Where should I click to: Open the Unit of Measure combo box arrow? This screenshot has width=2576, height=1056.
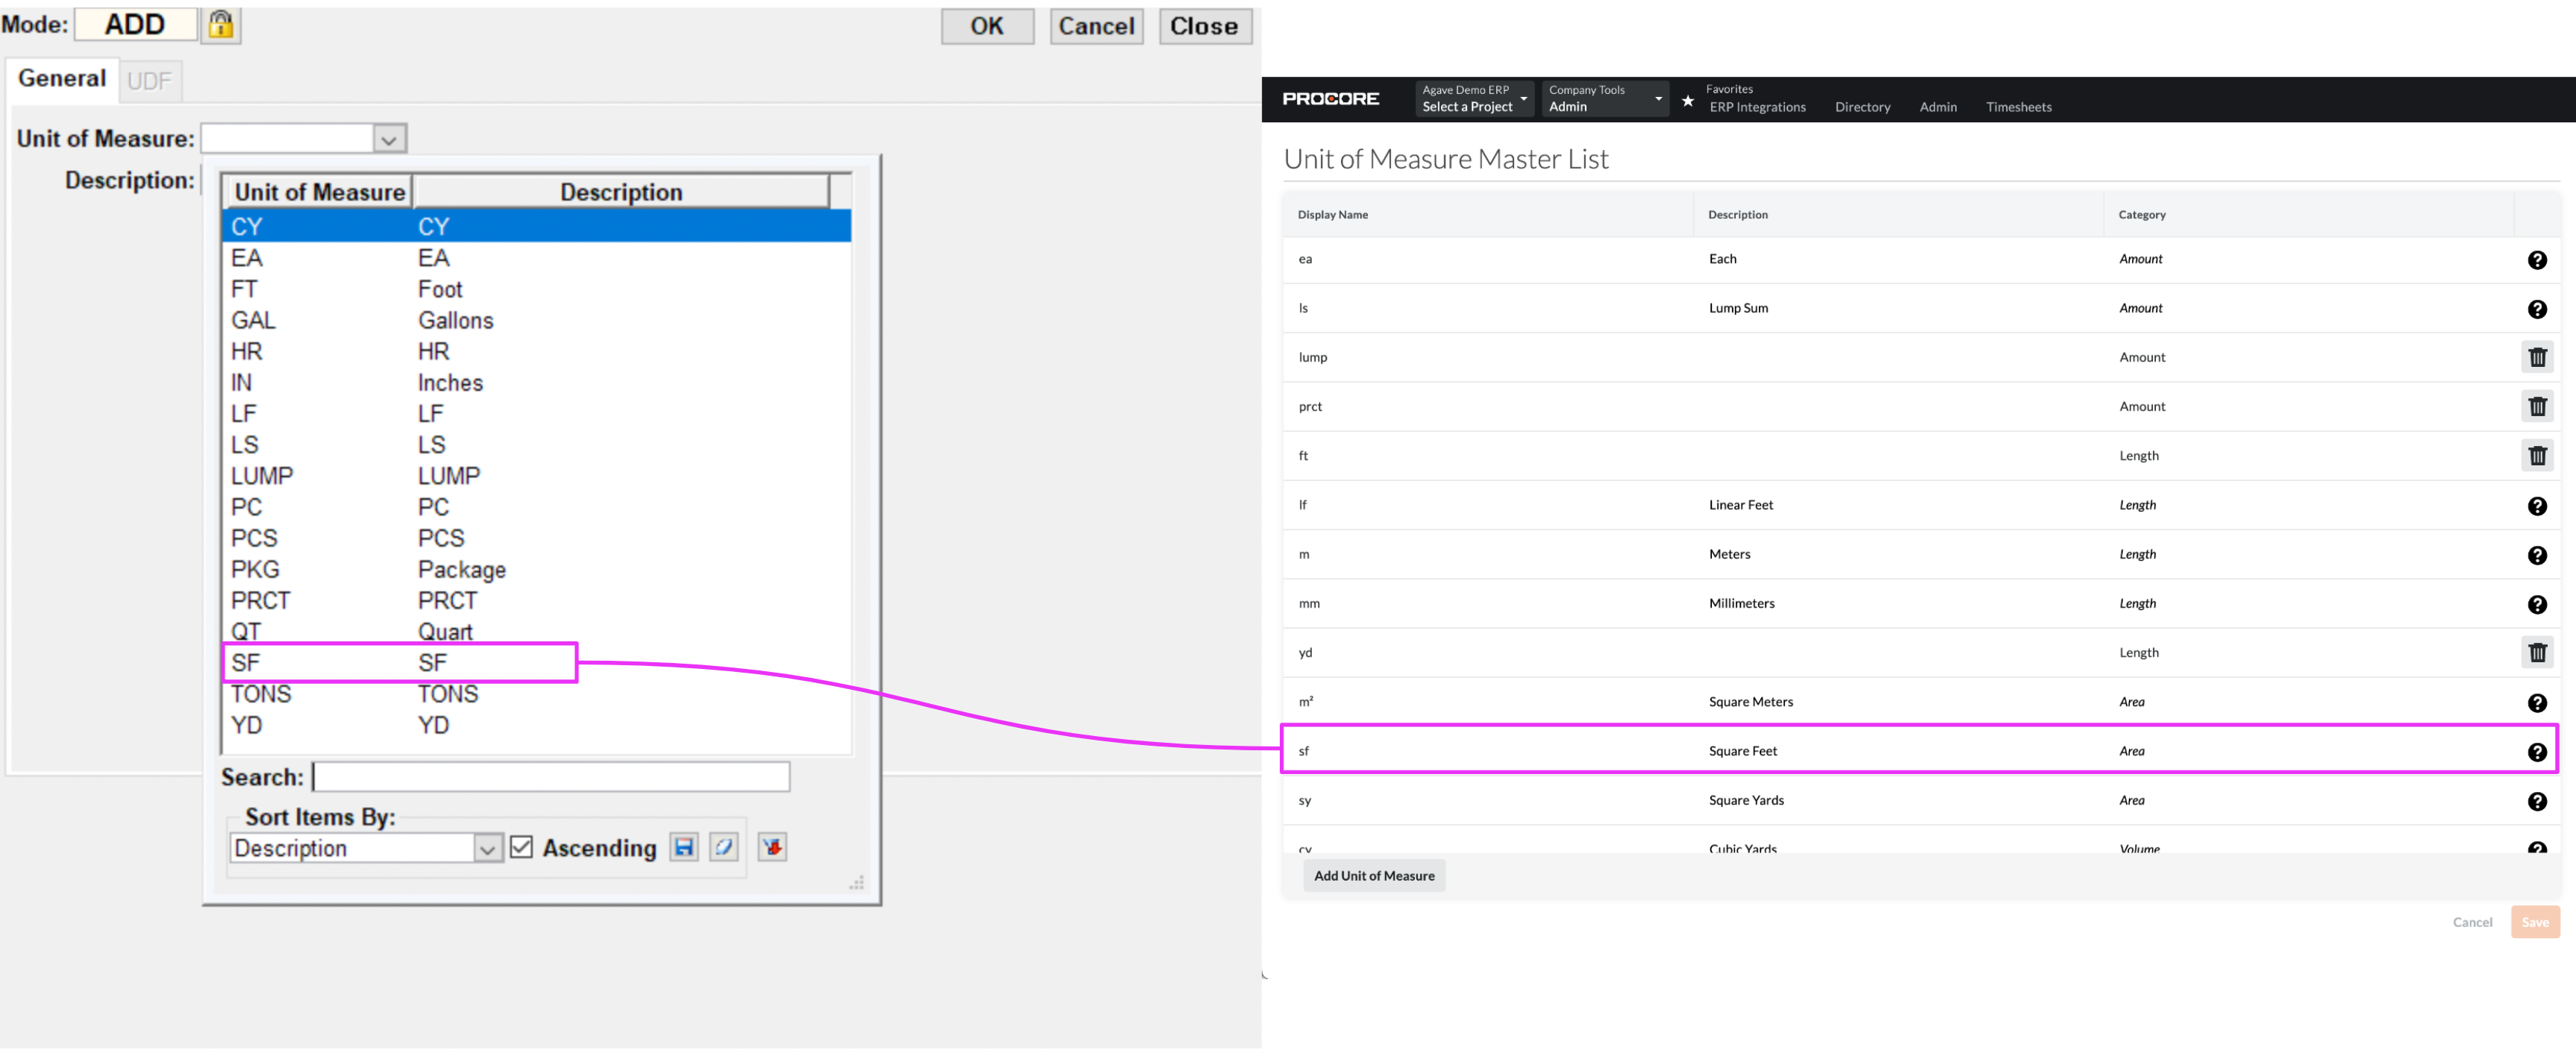(389, 139)
